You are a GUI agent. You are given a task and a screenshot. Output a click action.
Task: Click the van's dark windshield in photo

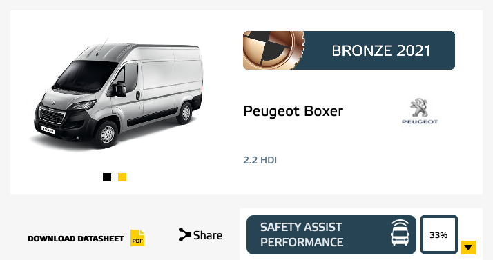(86, 76)
